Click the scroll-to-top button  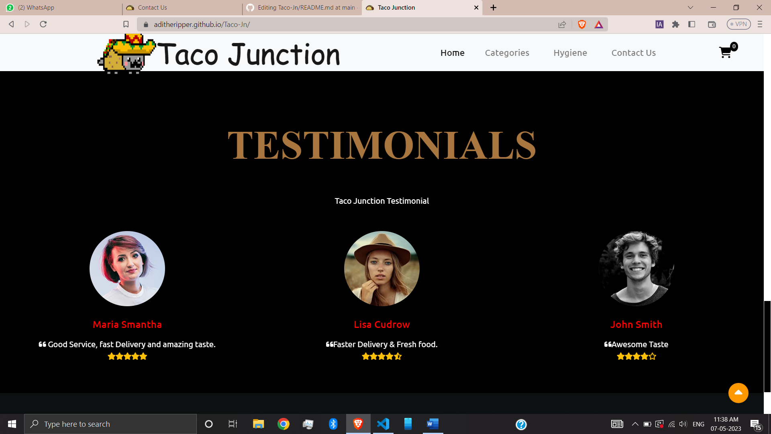pyautogui.click(x=738, y=393)
